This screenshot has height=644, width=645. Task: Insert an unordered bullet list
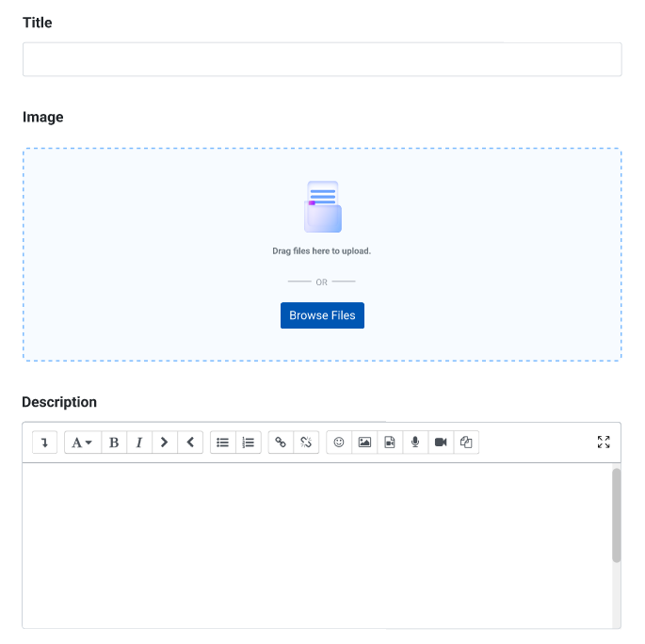click(223, 443)
